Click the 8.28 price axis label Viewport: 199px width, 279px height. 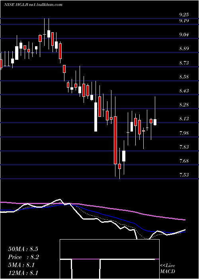(x=184, y=104)
